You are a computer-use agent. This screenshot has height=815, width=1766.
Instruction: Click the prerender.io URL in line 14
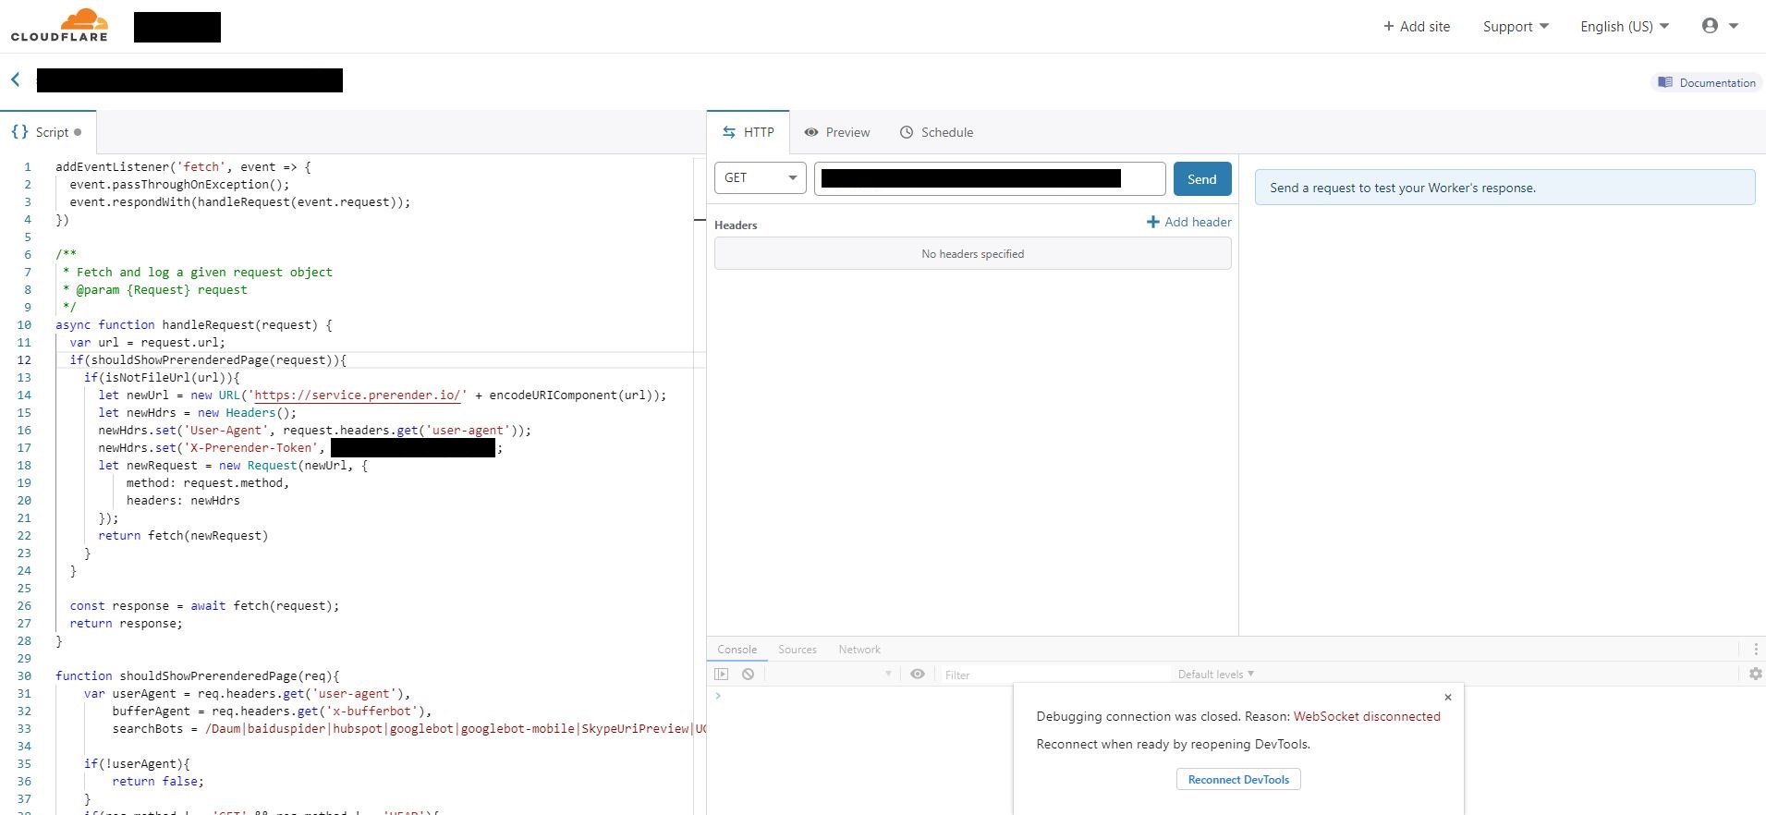[x=358, y=395]
